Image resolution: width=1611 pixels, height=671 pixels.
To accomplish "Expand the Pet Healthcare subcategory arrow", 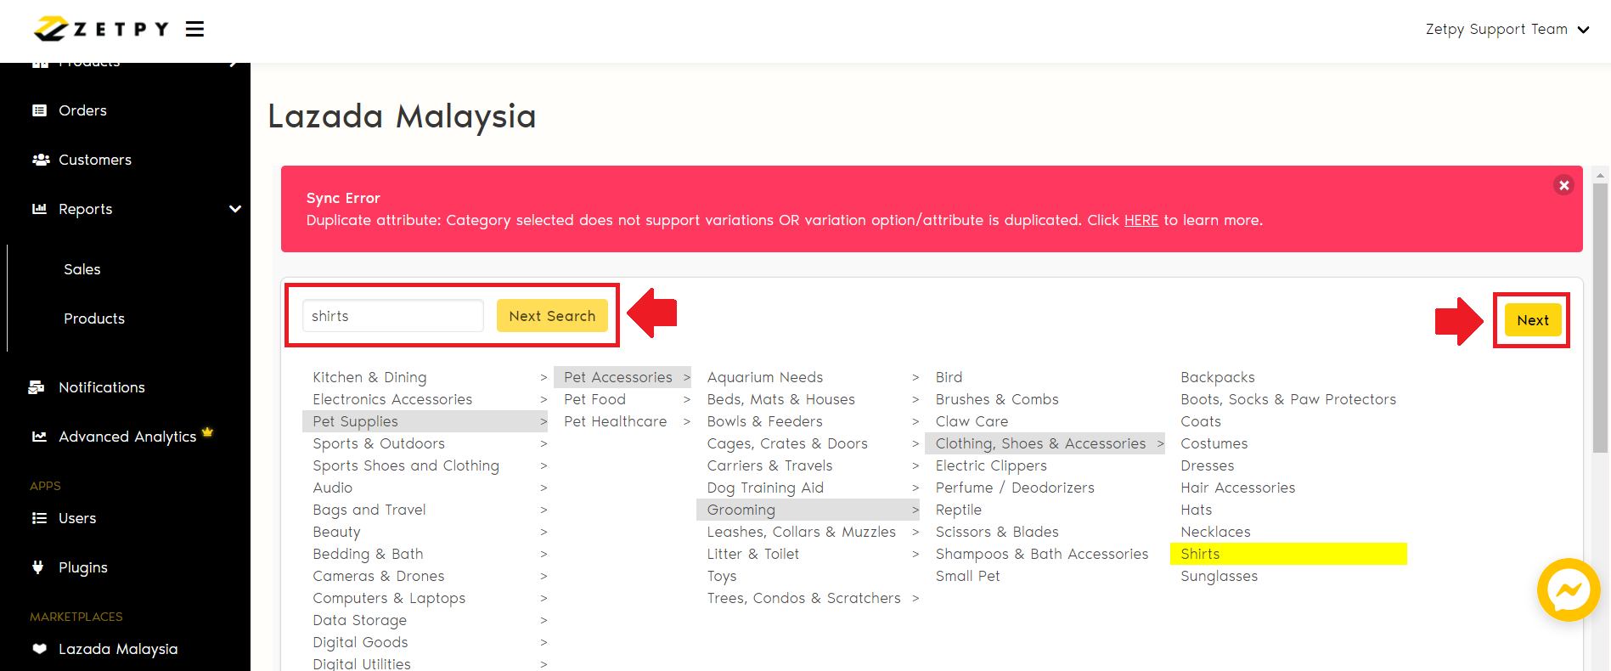I will [687, 421].
